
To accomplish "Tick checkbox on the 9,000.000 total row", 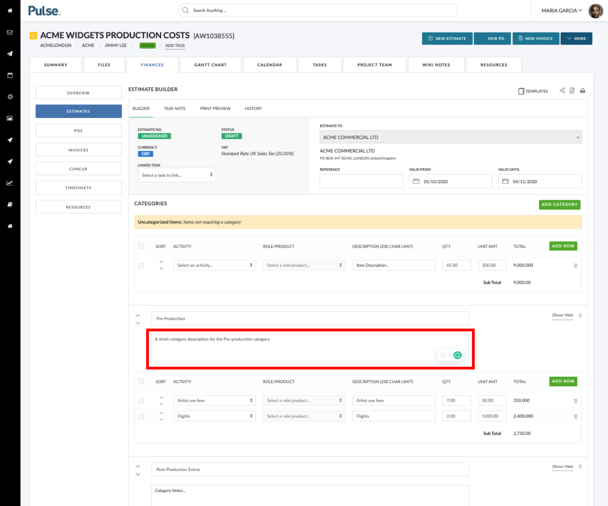I will coord(141,265).
